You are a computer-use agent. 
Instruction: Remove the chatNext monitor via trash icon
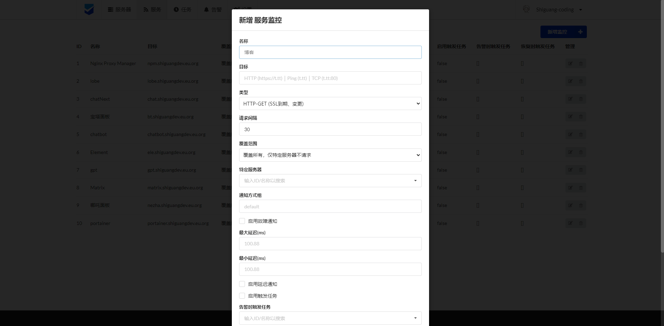[x=581, y=99]
